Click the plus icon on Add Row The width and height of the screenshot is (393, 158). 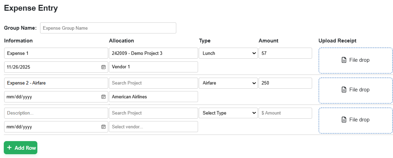10,148
